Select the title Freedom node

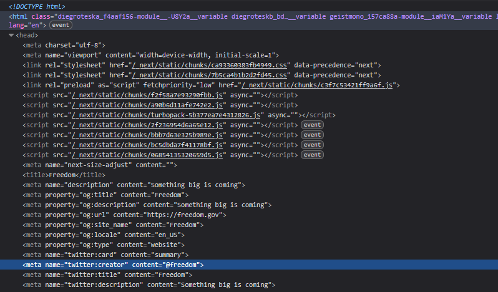[x=64, y=175]
